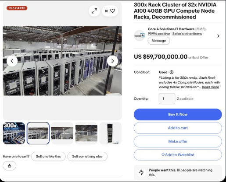Open Core 4 Solutions IT Hardware seller name
This screenshot has width=226, height=182.
(171, 29)
